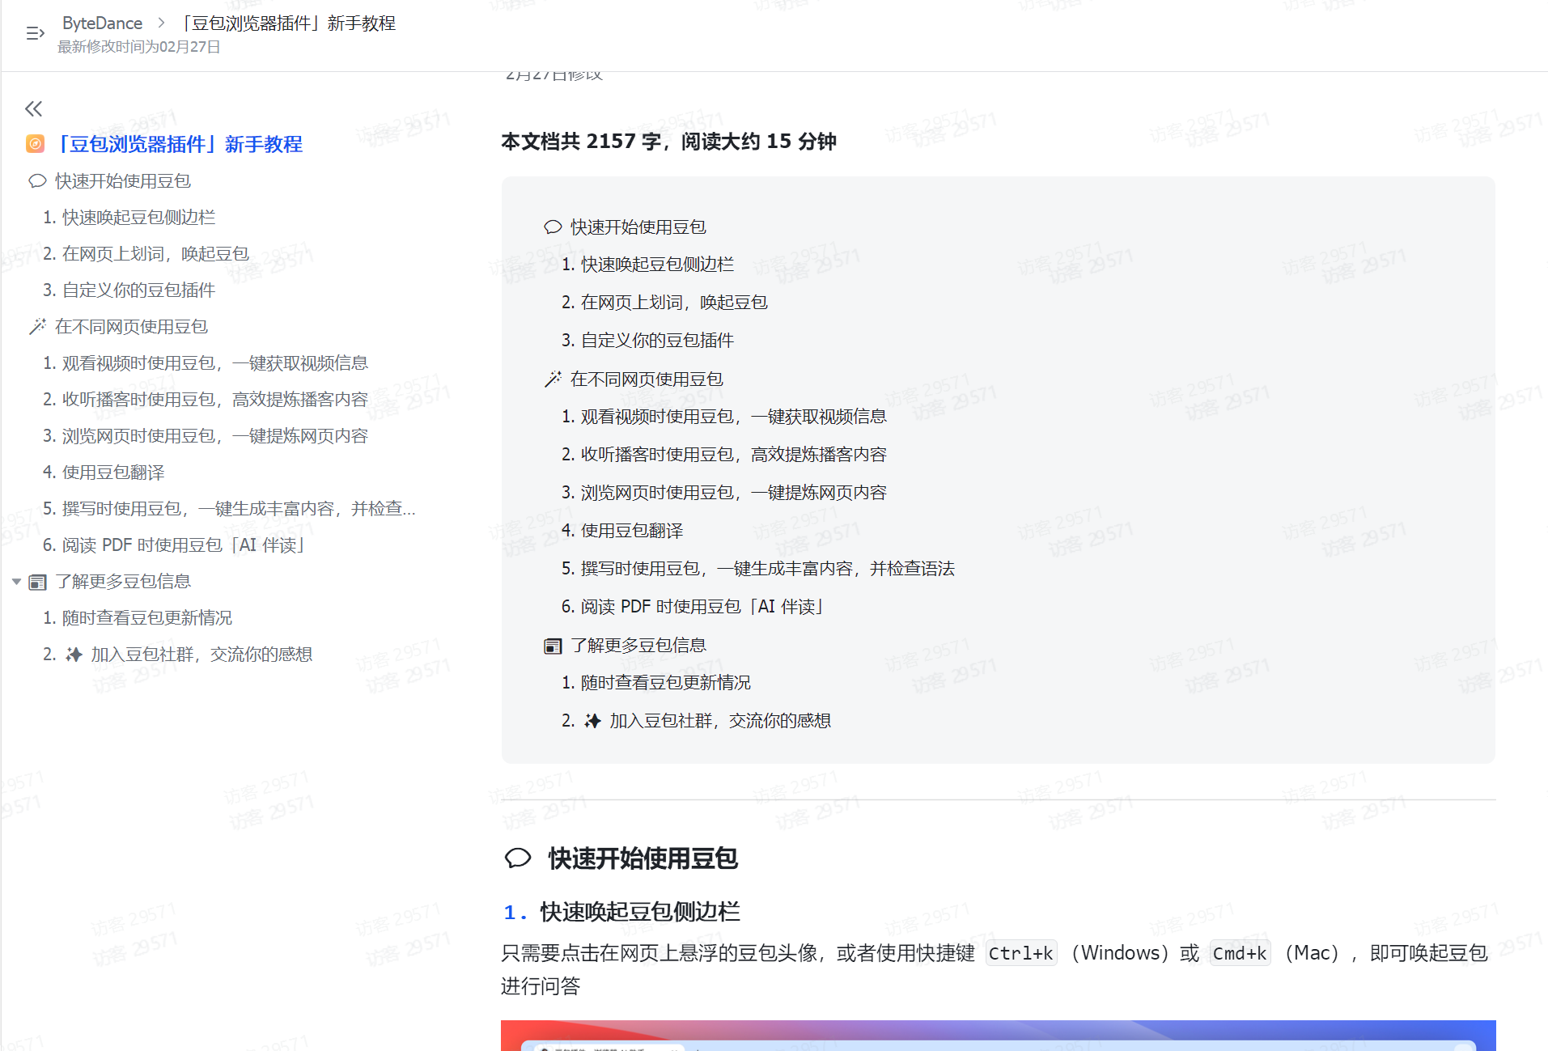Viewport: 1548px width, 1051px height.
Task: Jump to 了解更多豆包信息 in contents box
Action: click(x=638, y=646)
